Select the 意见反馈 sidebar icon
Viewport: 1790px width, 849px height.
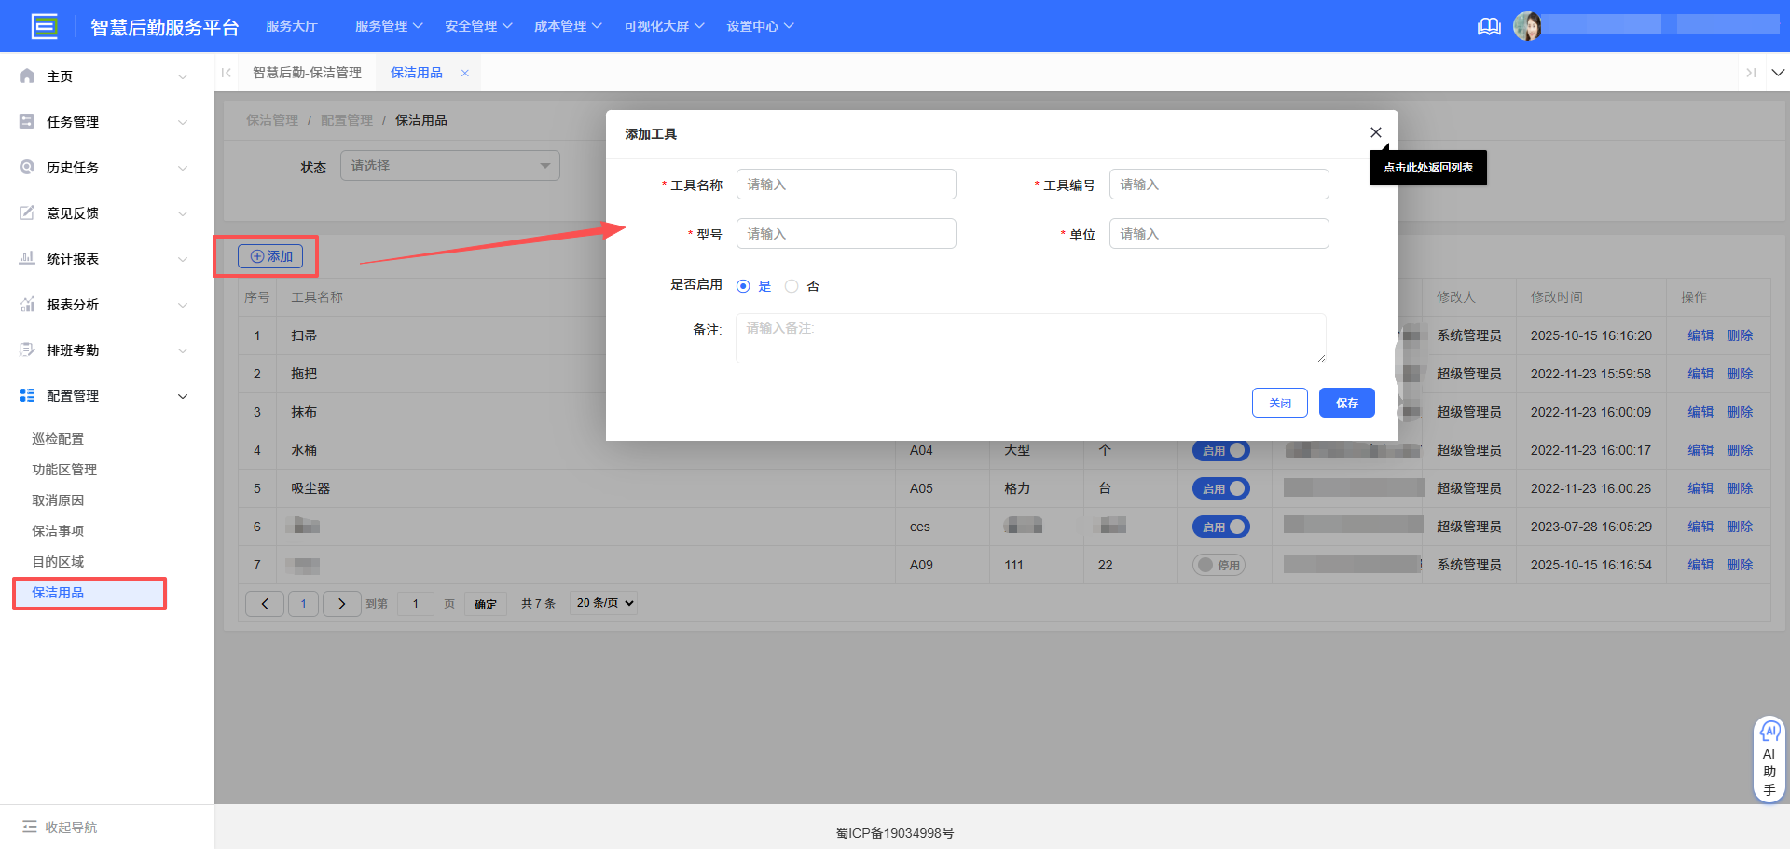coord(27,212)
